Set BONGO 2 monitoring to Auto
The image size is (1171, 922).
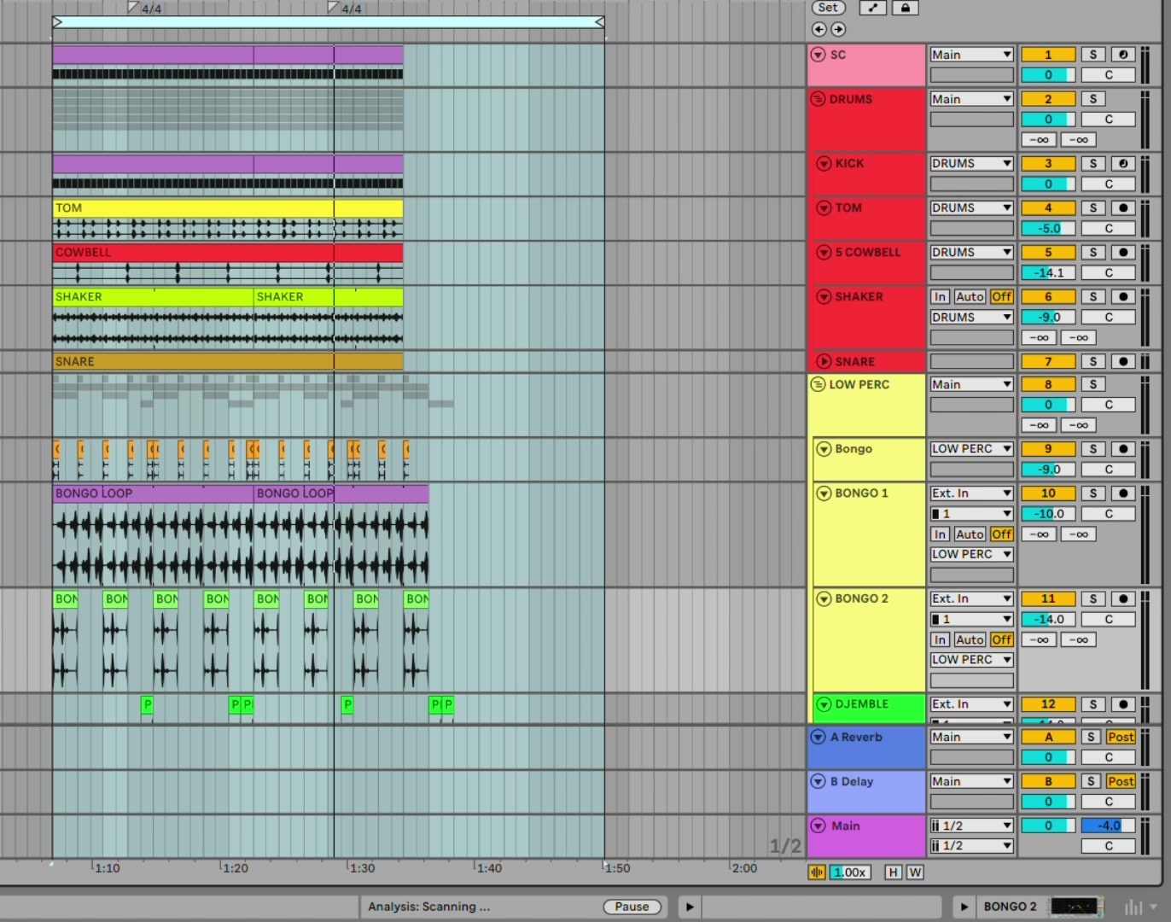tap(970, 639)
